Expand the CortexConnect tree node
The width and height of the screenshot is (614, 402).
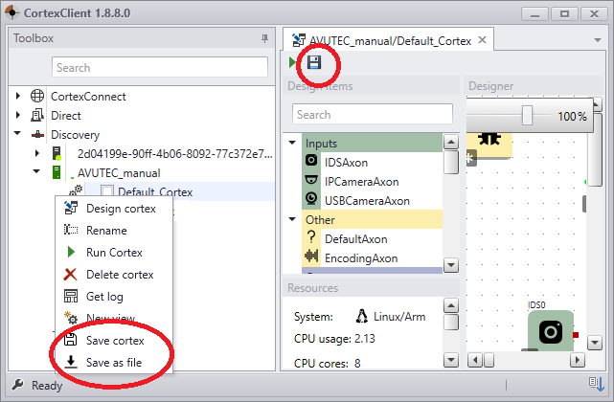17,96
